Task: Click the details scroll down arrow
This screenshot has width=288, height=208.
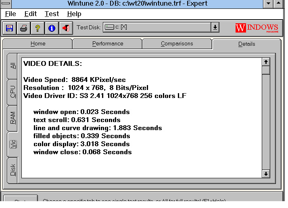Action: click(x=266, y=174)
